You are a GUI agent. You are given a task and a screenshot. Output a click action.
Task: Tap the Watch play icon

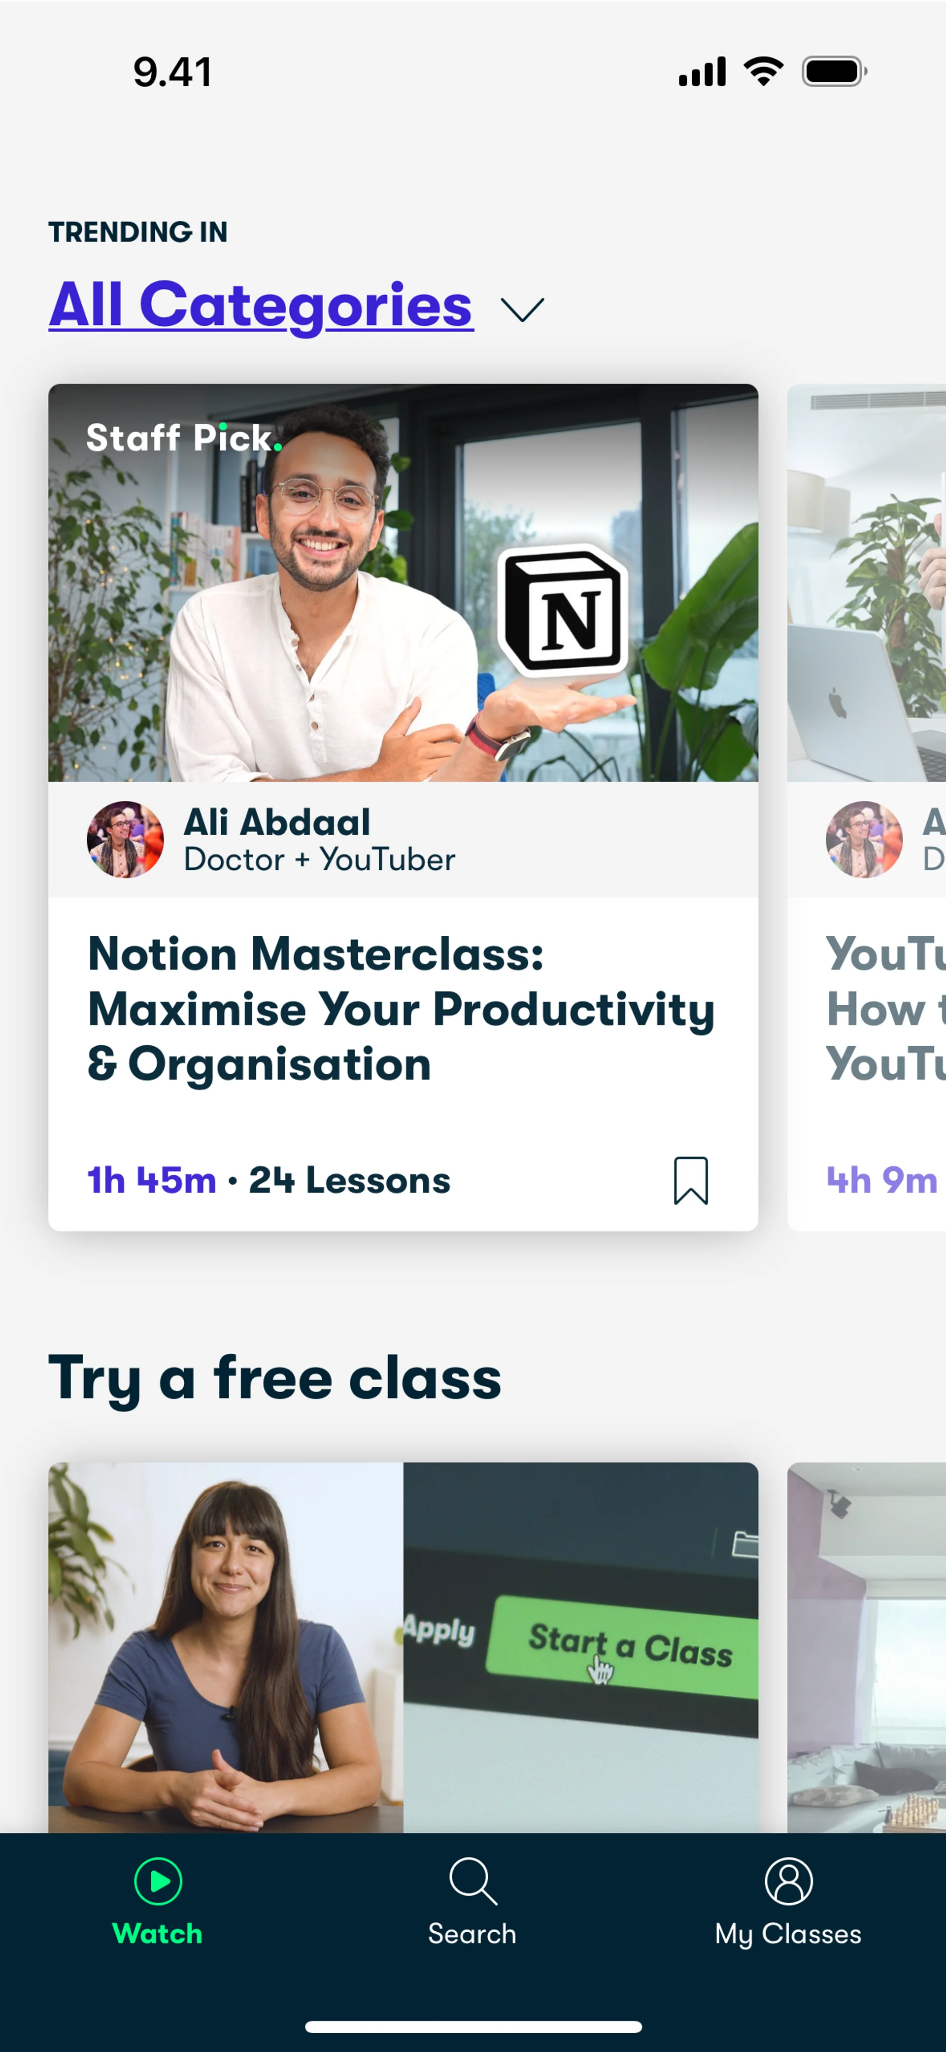point(158,1881)
